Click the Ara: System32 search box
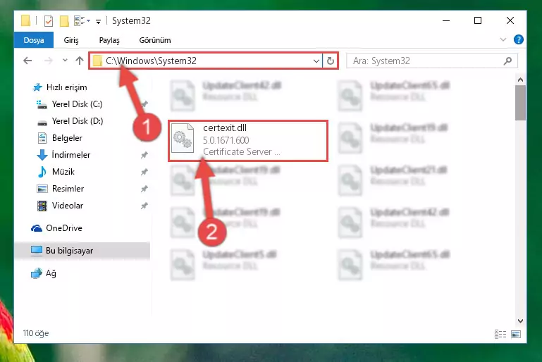Viewport: 542px width, 362px height. (432, 61)
